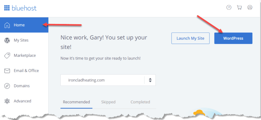
Task: Click the WordPress logo icon beside My Sites
Action: (7, 40)
